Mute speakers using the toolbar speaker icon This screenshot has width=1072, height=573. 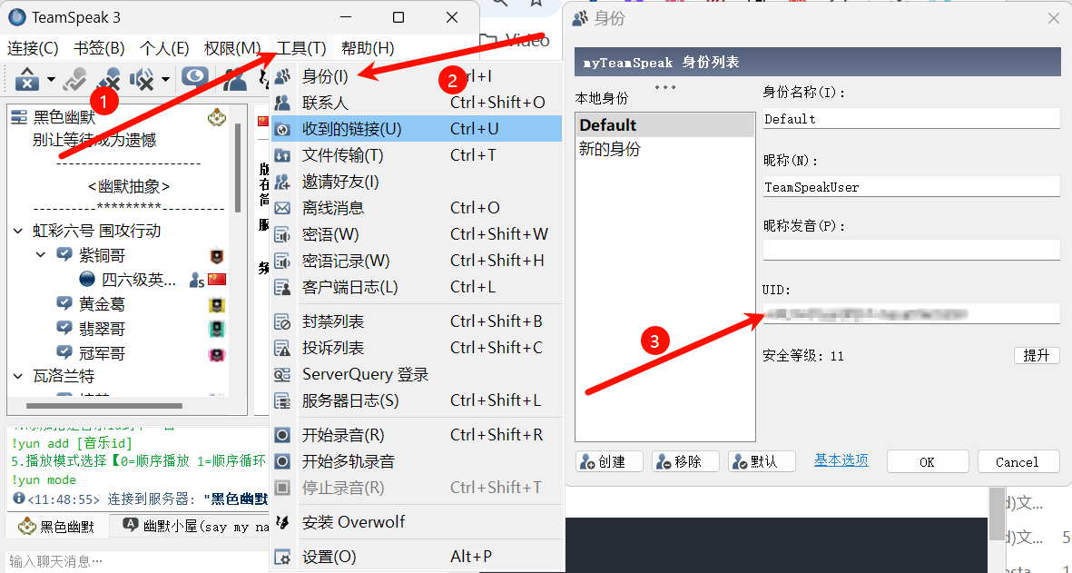pos(143,79)
